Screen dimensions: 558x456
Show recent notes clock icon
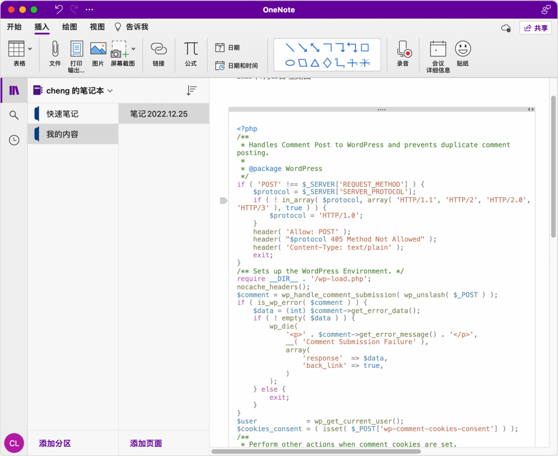(x=14, y=140)
